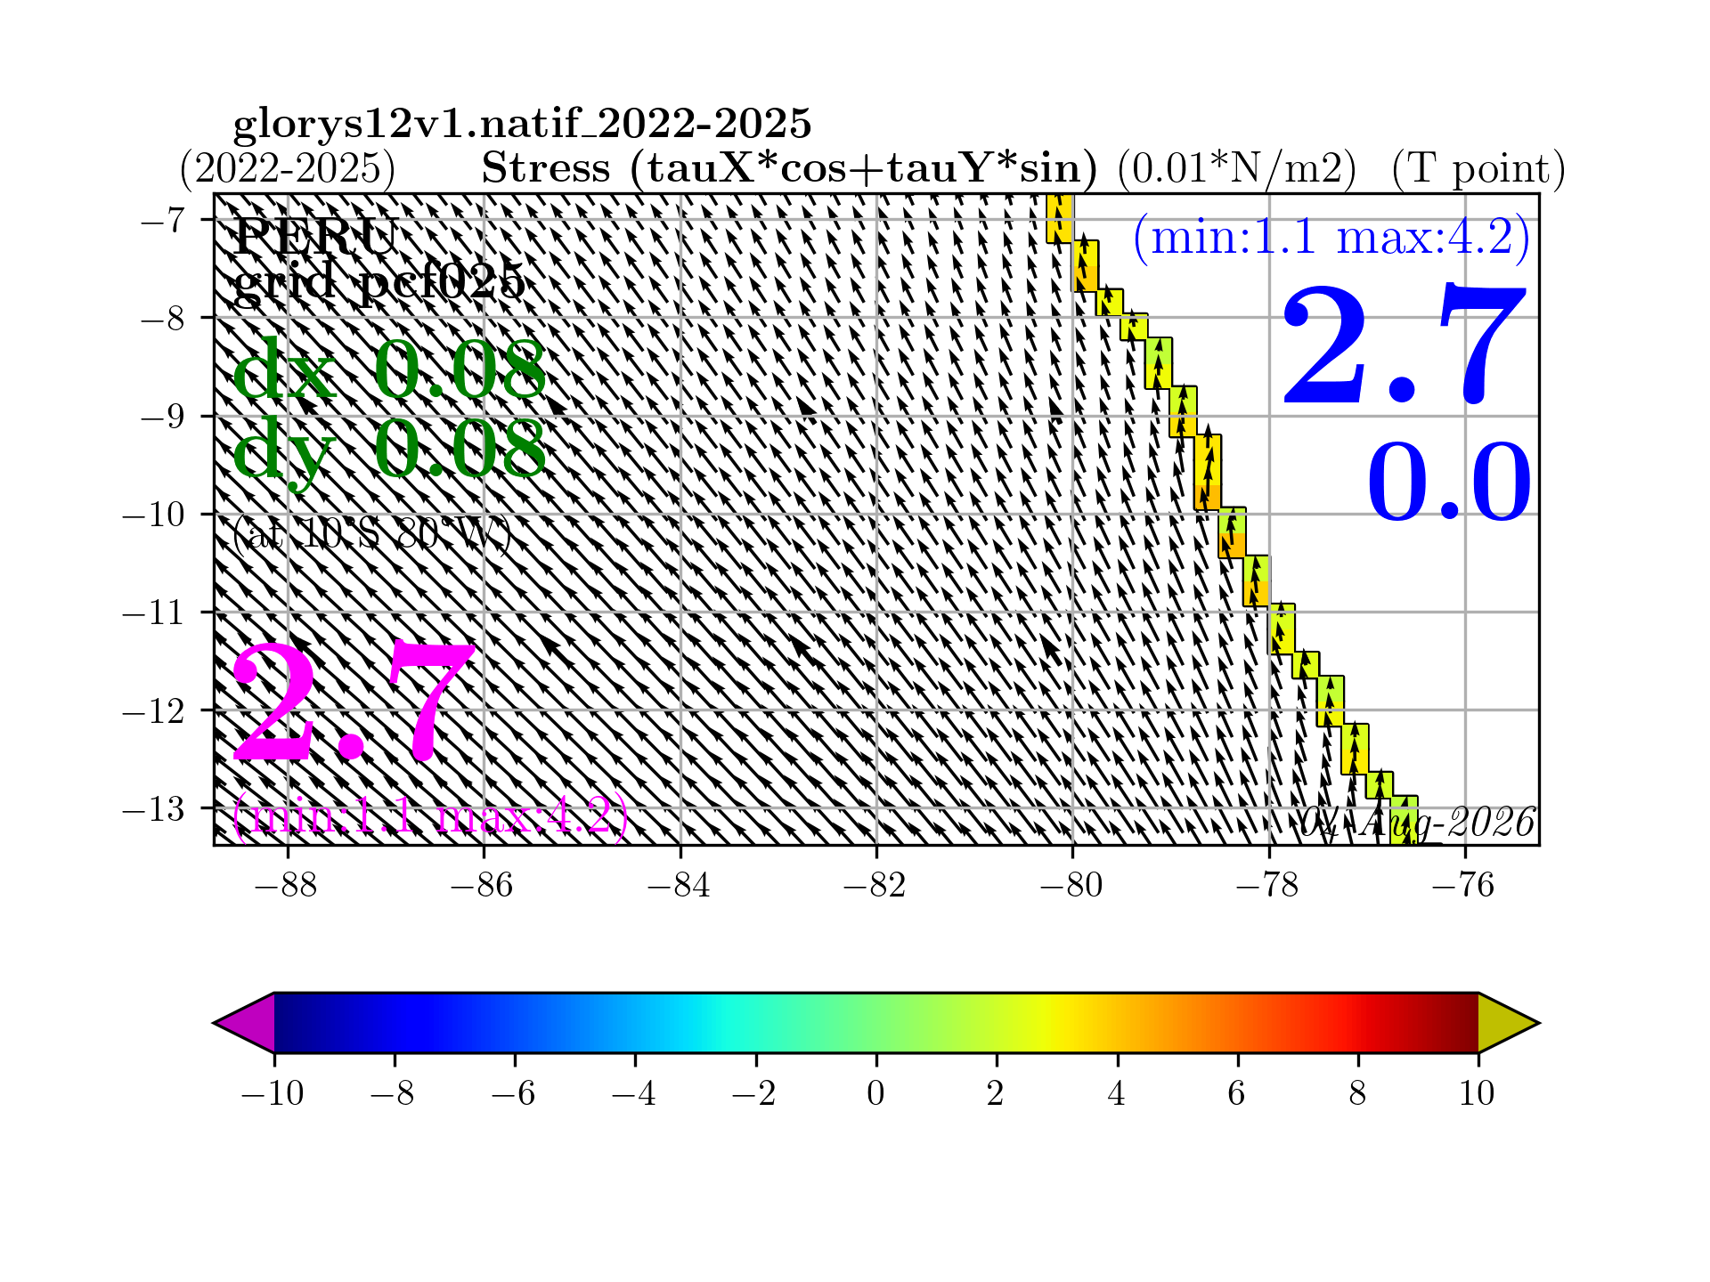Select the colorbar tick label '−4'
Screen dimensions: 1710x1282
pyautogui.click(x=634, y=1093)
